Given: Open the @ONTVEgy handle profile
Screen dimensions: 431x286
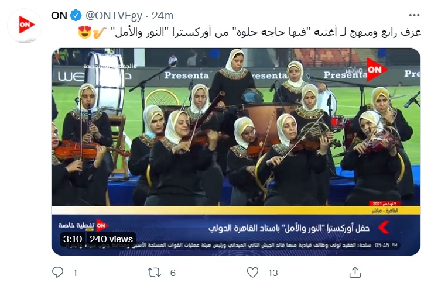Looking at the screenshot, I should 114,16.
